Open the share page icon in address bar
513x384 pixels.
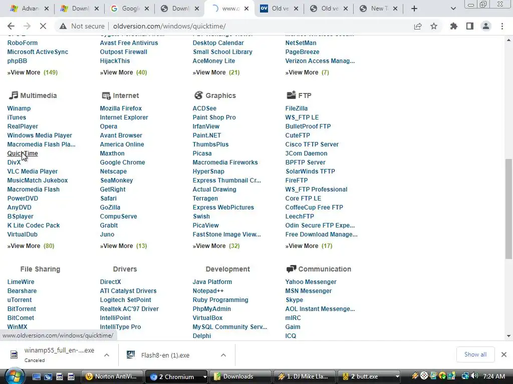tap(418, 26)
